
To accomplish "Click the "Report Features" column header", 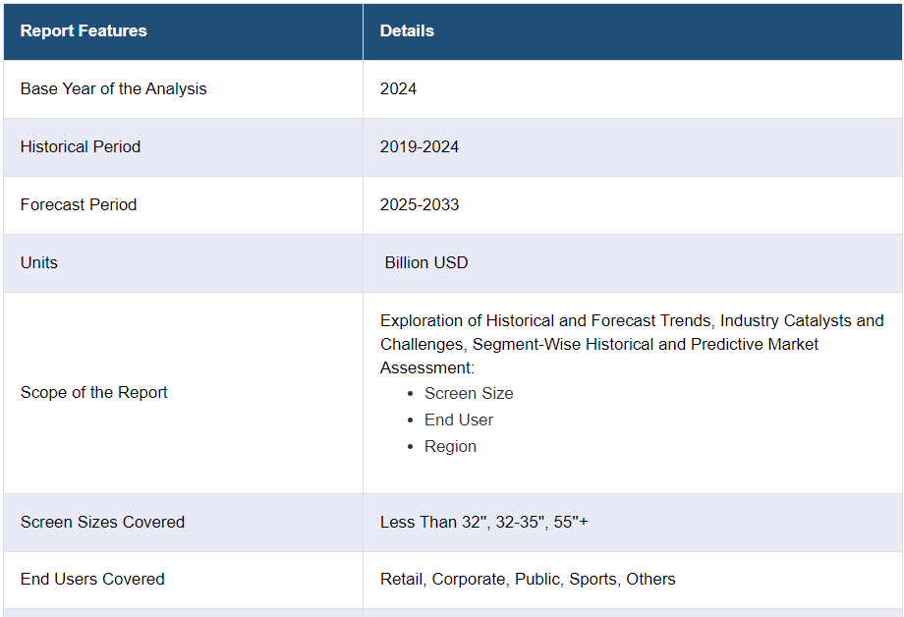I will pos(84,31).
